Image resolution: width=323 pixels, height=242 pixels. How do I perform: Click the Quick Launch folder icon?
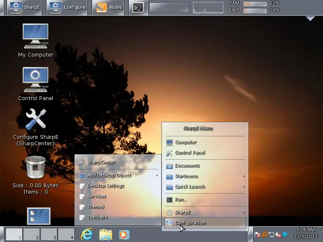click(x=169, y=187)
